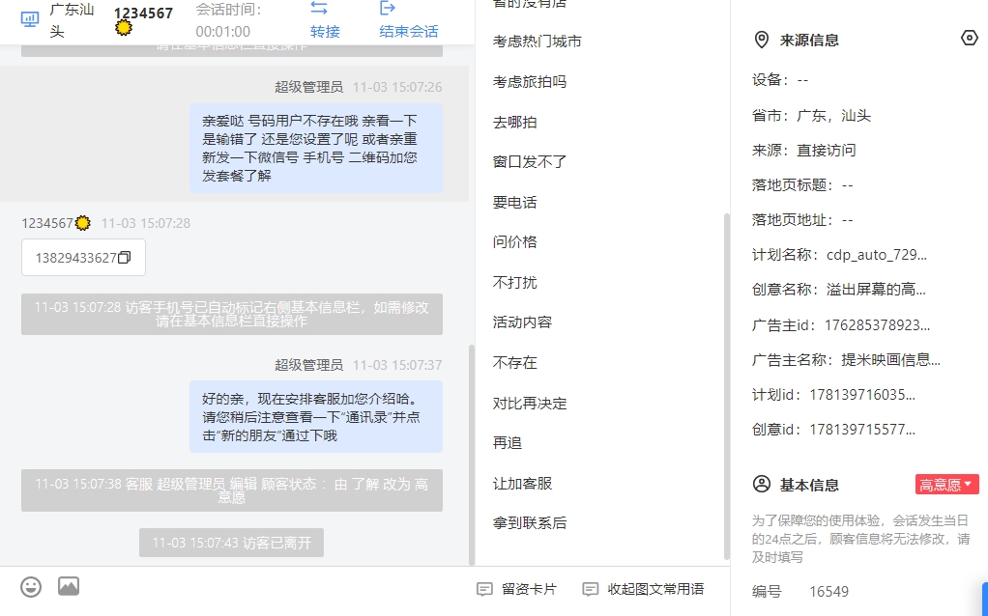The height and width of the screenshot is (616, 988).
Task: Click the 落地页地址 row
Action: pyautogui.click(x=802, y=220)
